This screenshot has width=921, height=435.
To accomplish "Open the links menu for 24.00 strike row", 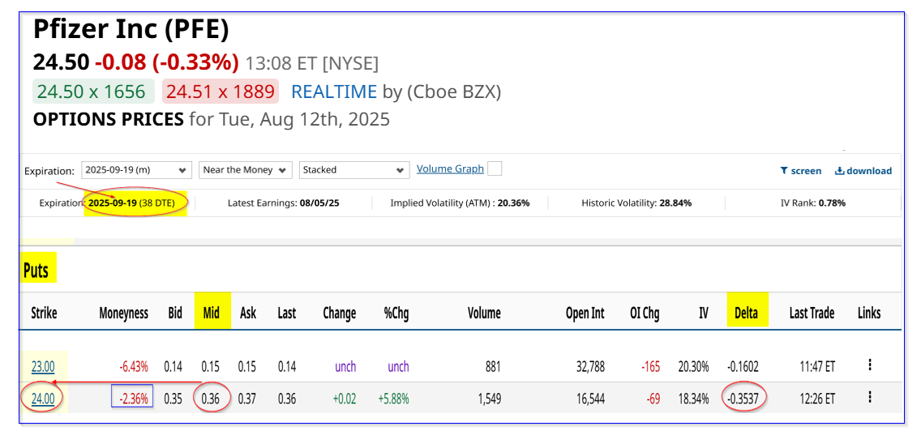I will pos(870,398).
